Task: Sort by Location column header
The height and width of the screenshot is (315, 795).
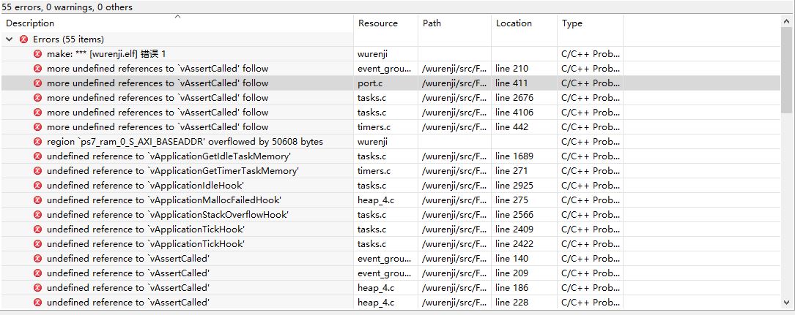Action: click(514, 23)
